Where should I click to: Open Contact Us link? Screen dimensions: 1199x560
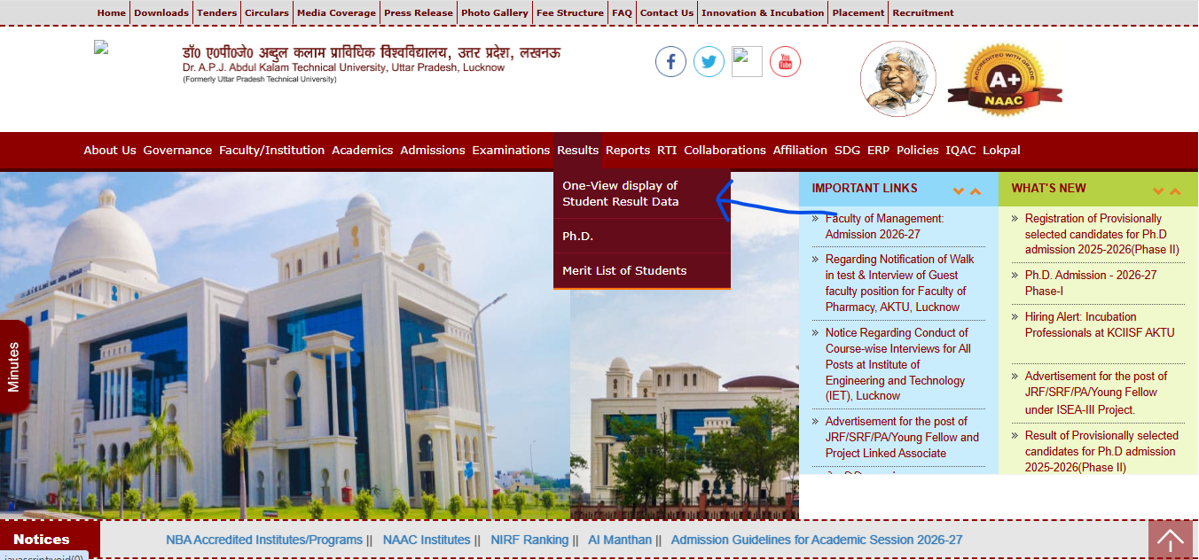click(667, 12)
